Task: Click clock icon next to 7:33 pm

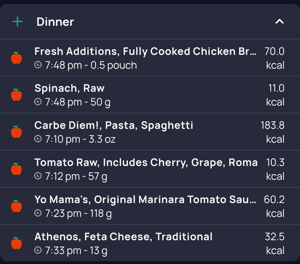Action: [x=38, y=250]
